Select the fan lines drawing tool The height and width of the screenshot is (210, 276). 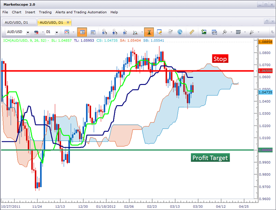252,32
